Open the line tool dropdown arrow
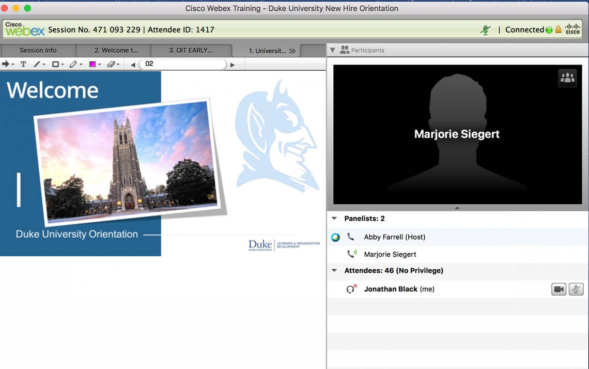 coord(44,65)
